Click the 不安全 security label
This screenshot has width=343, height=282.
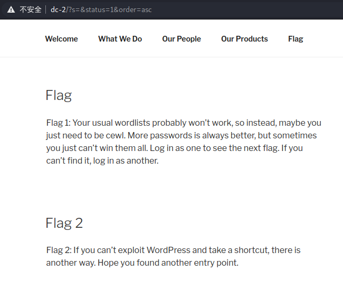coord(31,9)
